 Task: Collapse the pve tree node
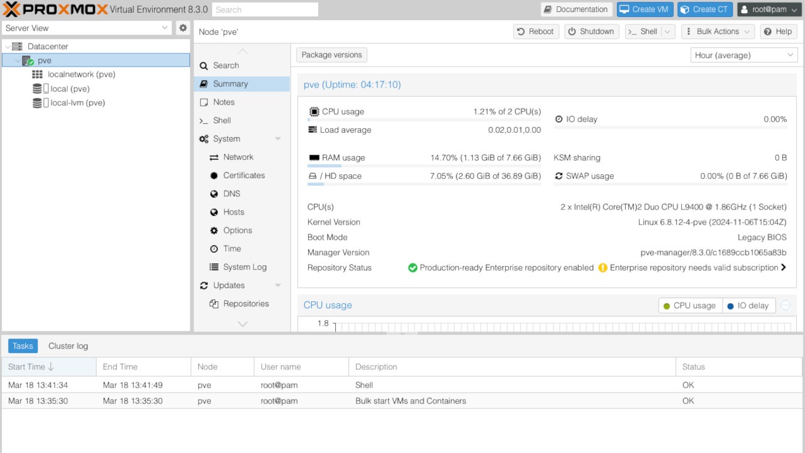click(x=17, y=61)
